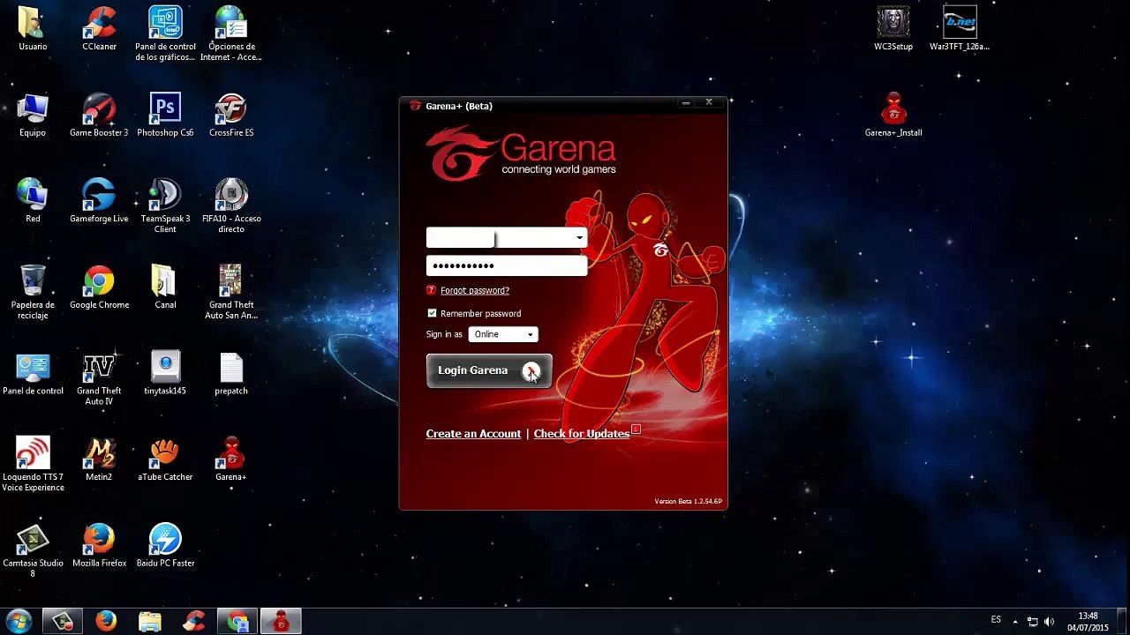Expand the username dropdown arrow

[x=579, y=237]
